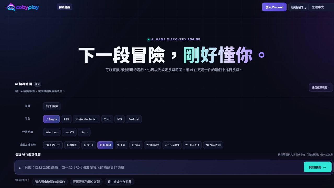The image size is (334, 188).
Task: Click the 開始推薦 button
Action: [318, 167]
